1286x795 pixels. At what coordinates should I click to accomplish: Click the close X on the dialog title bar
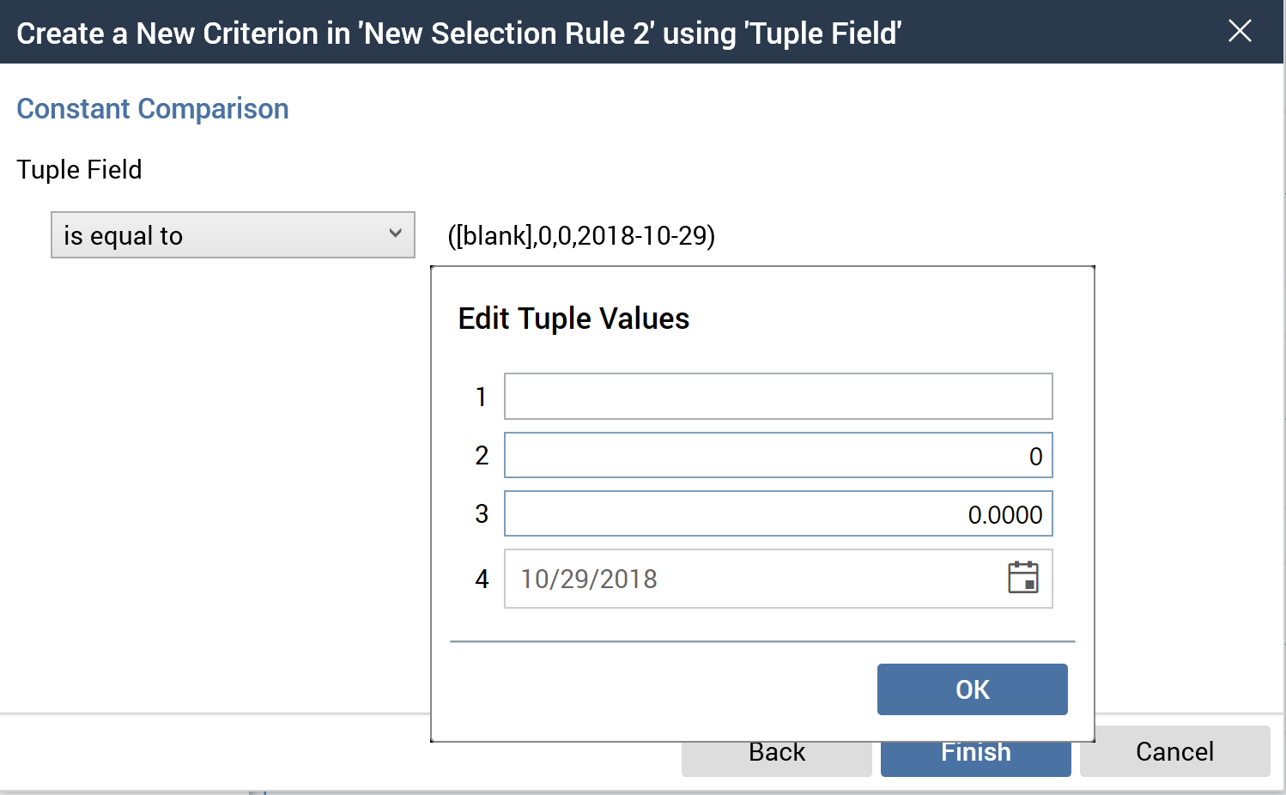click(1240, 31)
